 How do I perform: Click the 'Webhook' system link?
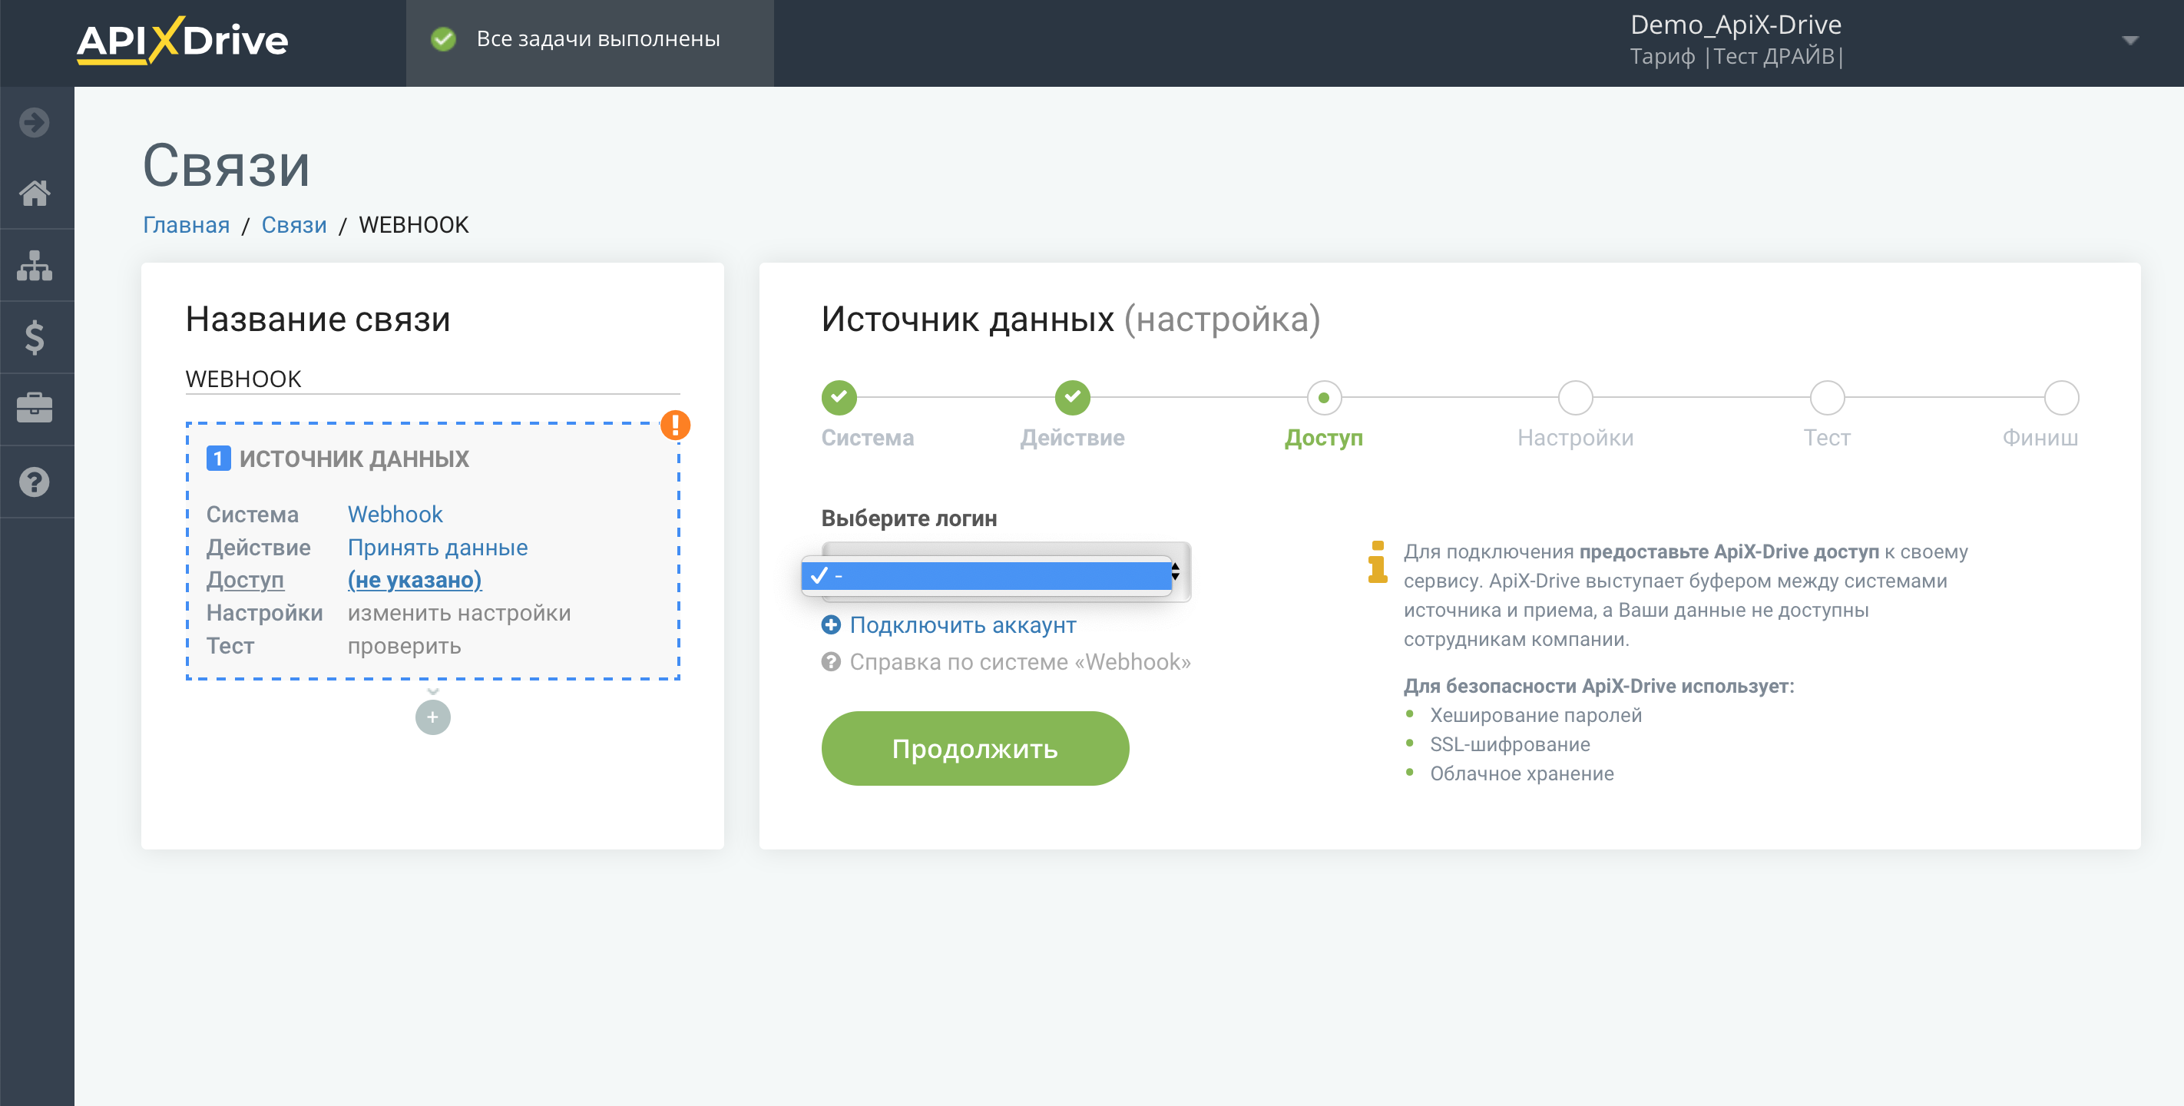click(395, 514)
